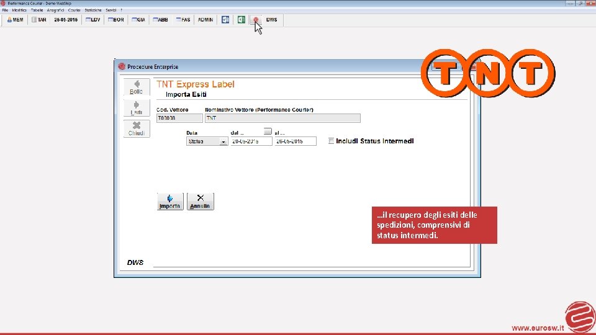Click the 'TNT Express Label' heading
The image size is (596, 335).
point(196,84)
